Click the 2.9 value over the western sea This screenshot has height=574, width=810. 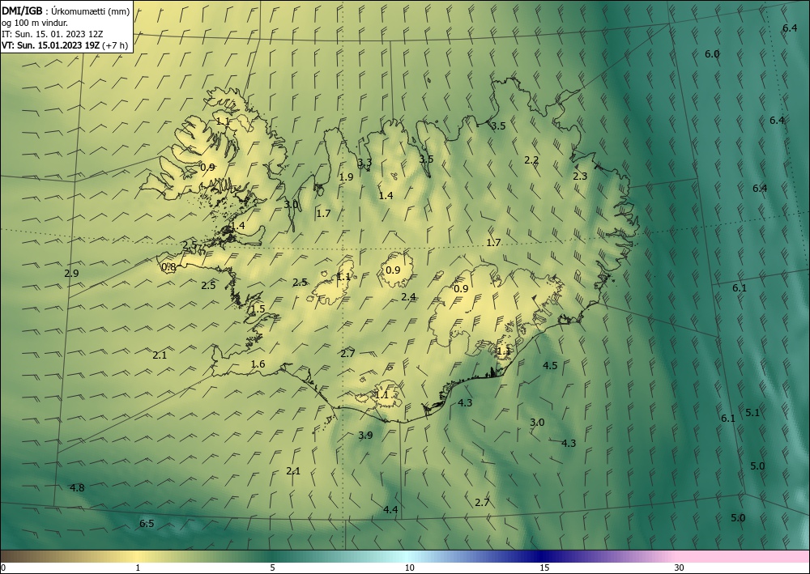71,274
